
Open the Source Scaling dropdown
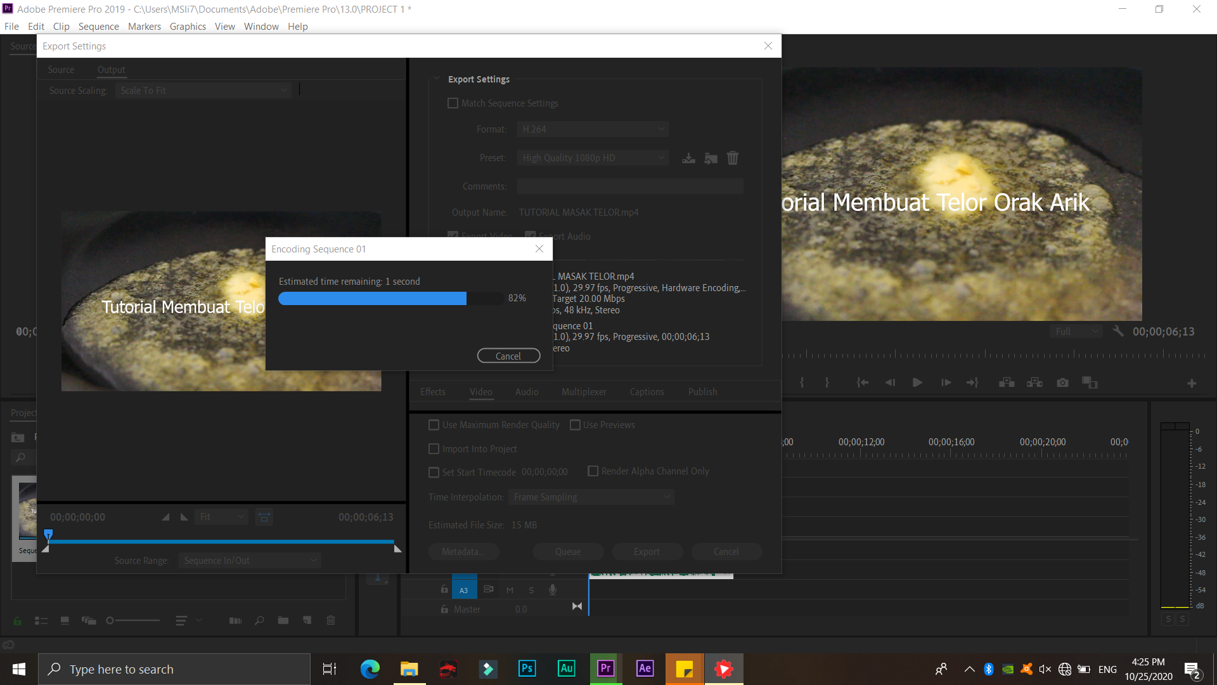(x=203, y=91)
